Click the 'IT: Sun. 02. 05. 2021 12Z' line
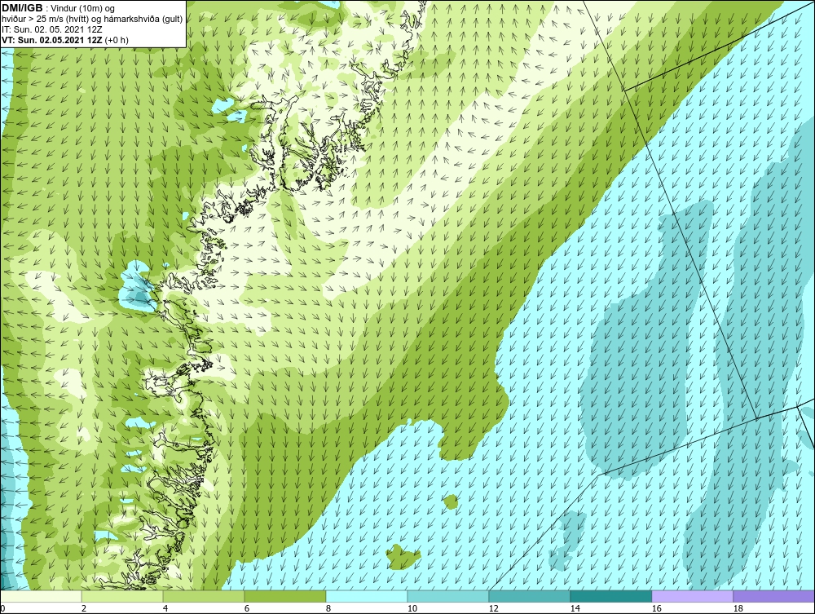Viewport: 815px width, 614px height. click(x=52, y=29)
